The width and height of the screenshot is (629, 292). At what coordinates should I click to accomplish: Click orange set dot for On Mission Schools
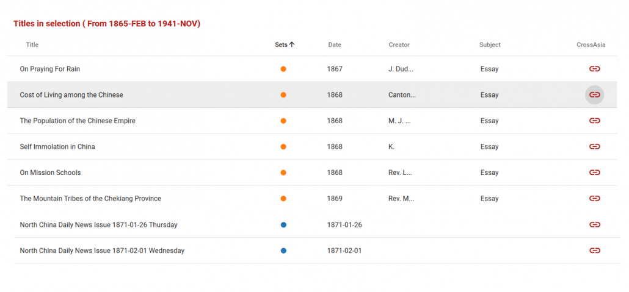coord(283,173)
